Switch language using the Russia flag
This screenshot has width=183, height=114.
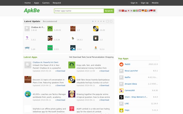pyautogui.click(x=126, y=11)
